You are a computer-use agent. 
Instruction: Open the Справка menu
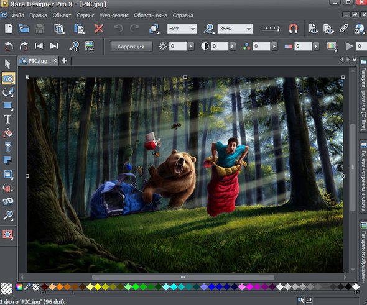(183, 16)
